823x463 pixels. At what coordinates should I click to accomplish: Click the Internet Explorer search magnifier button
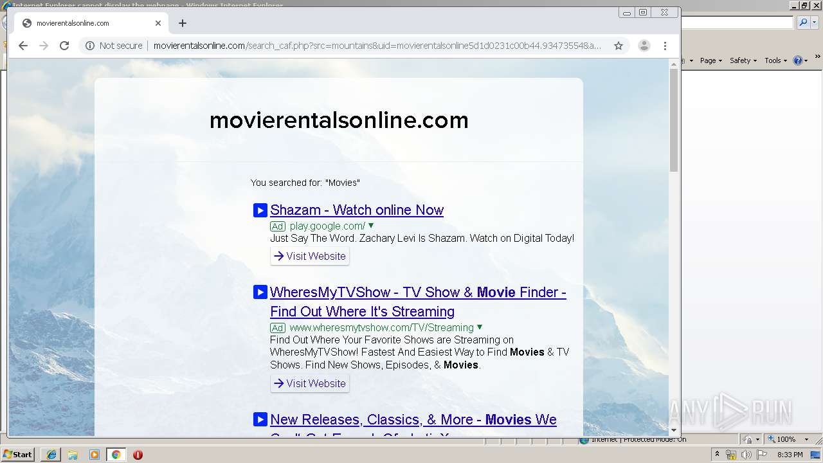pos(802,23)
